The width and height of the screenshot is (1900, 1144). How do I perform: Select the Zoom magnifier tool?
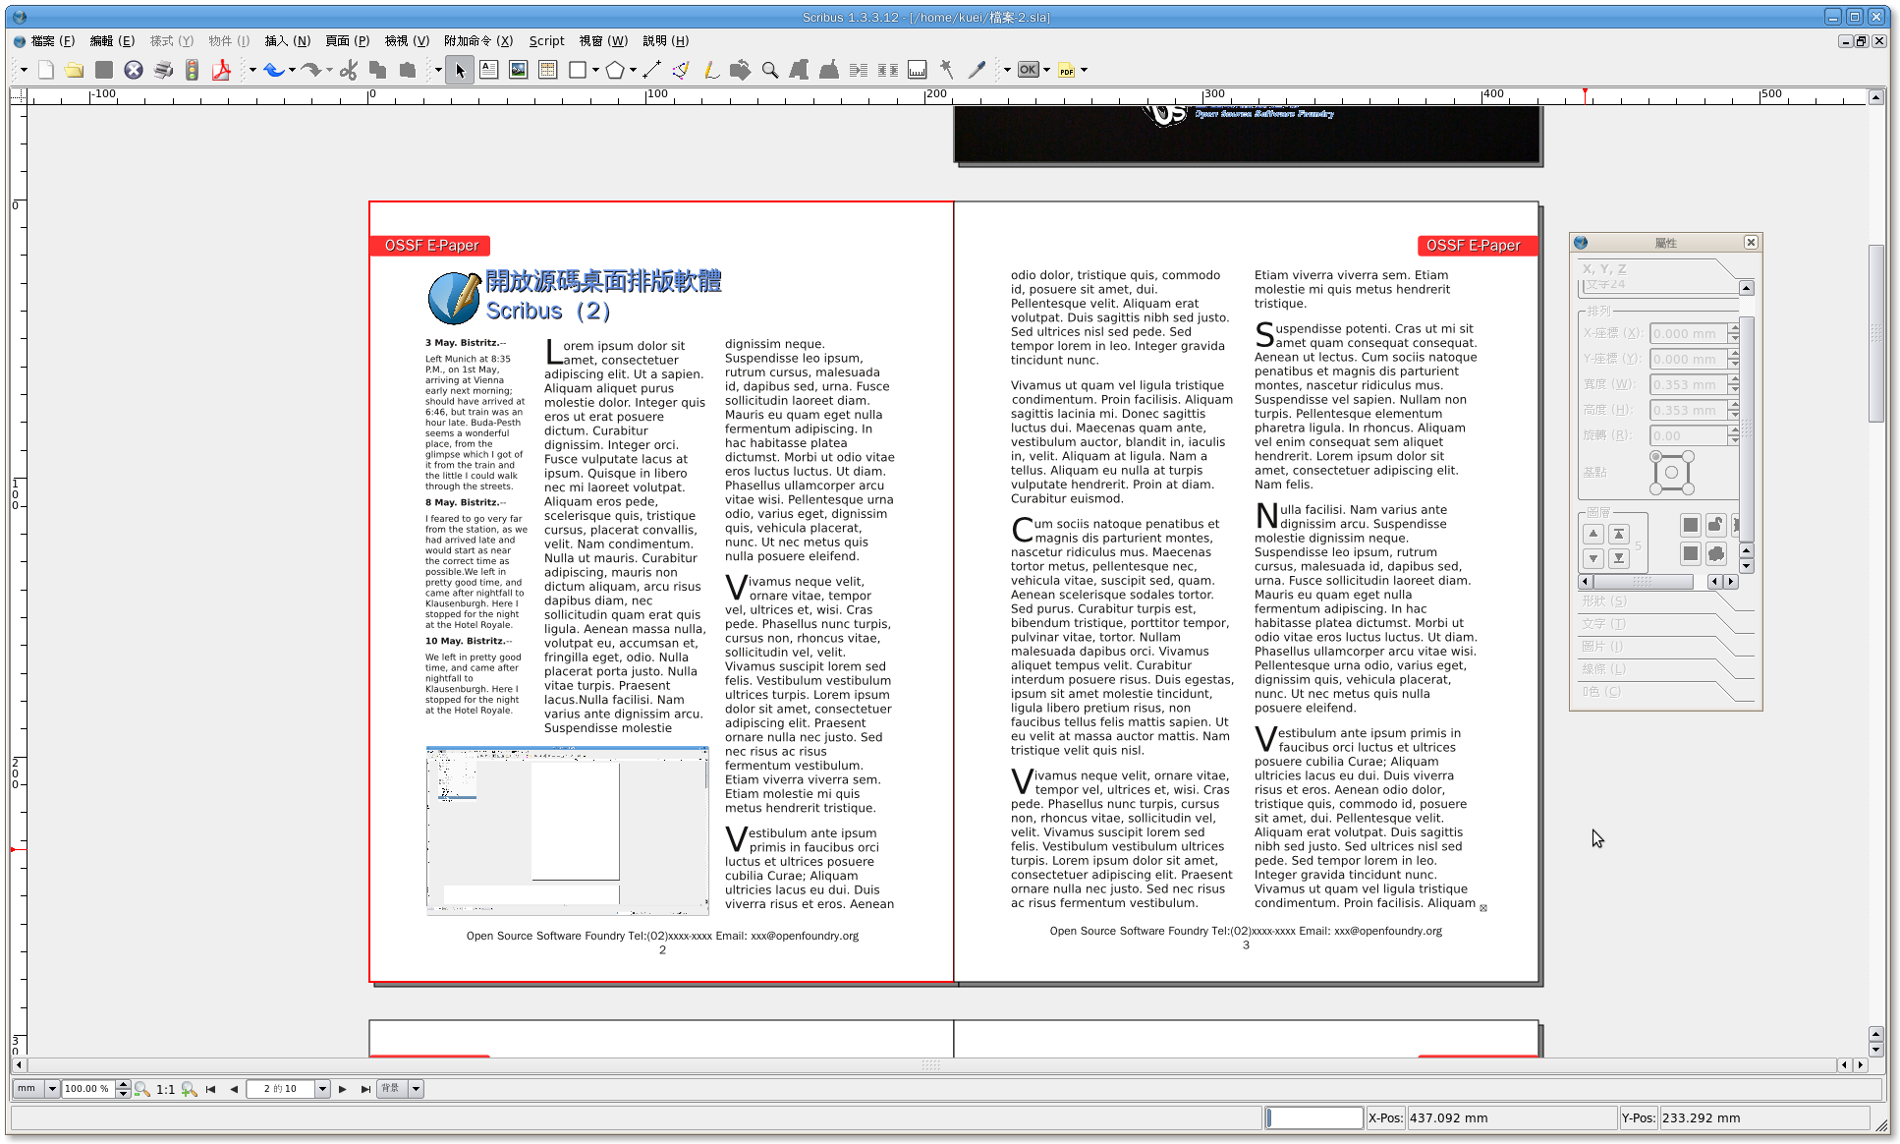click(x=770, y=70)
